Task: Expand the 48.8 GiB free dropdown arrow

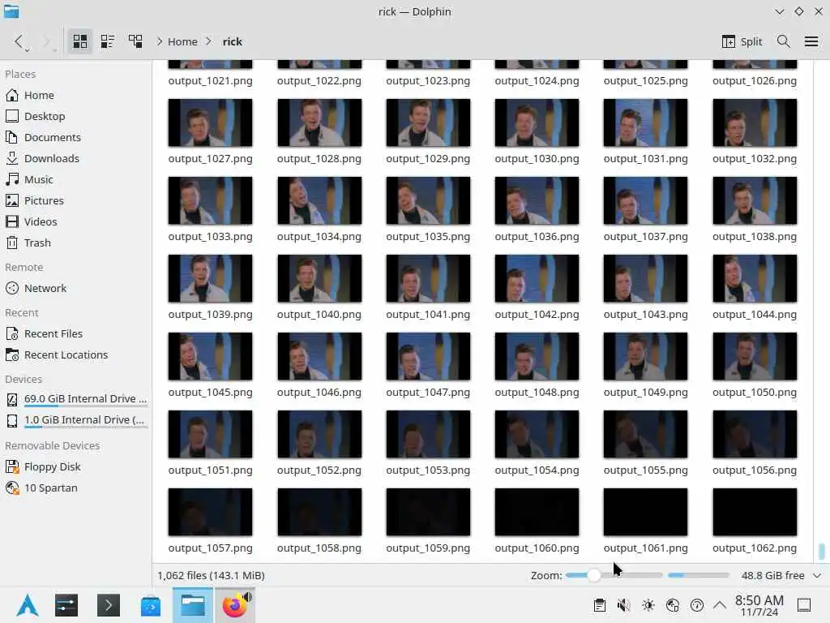Action: (817, 575)
